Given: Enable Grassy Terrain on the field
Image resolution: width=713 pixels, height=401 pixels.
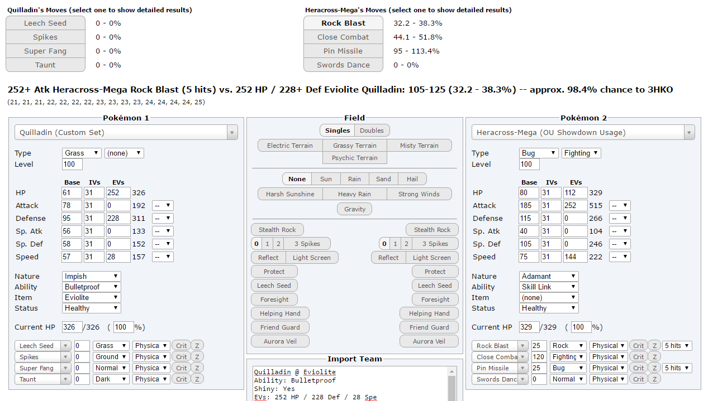Looking at the screenshot, I should [355, 146].
